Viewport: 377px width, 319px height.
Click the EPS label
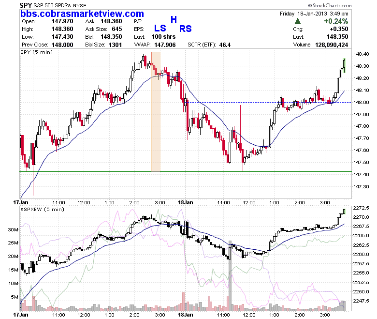click(139, 29)
